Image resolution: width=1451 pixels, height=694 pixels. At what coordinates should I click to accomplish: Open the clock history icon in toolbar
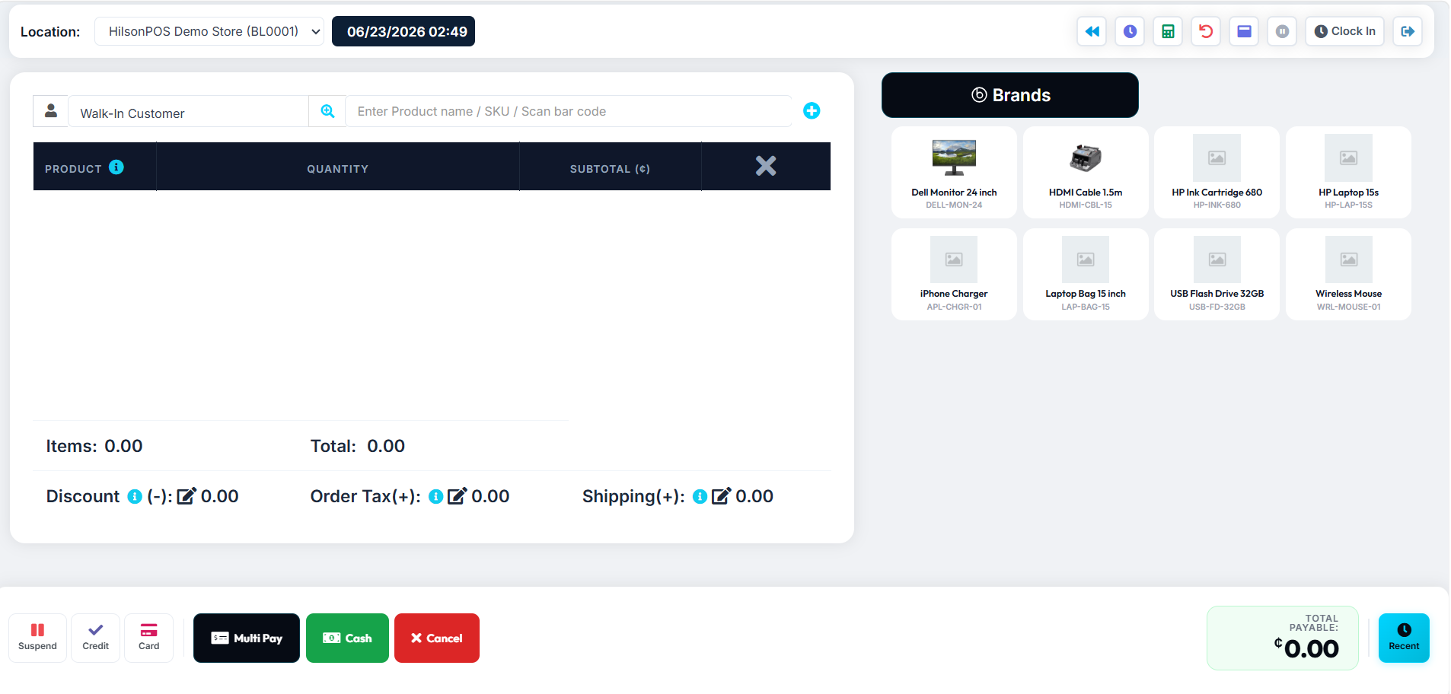(1130, 31)
